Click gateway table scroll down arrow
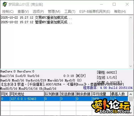 131,113
